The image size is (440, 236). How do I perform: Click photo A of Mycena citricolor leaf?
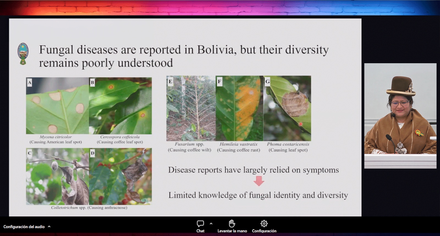[x=57, y=106]
